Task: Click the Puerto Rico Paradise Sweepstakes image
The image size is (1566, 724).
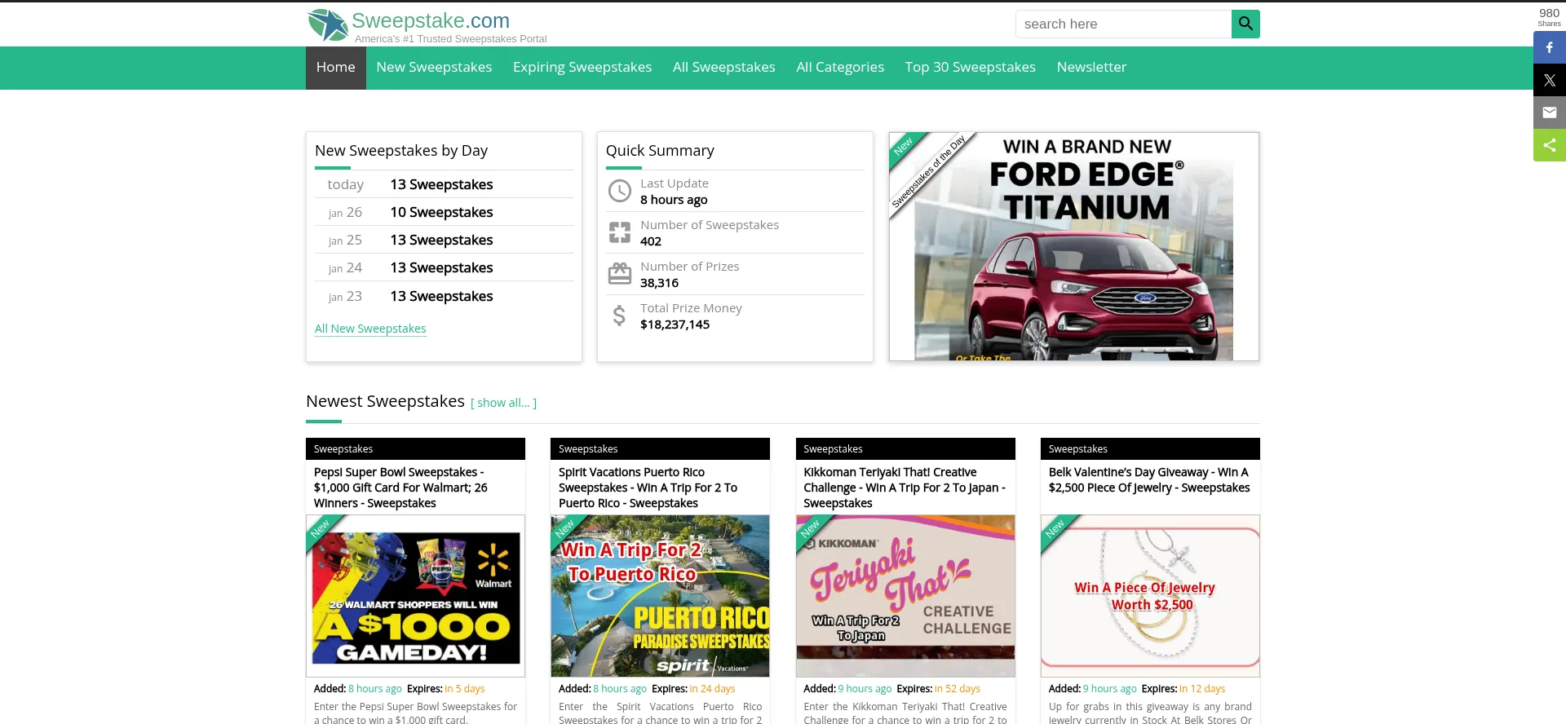Action: 660,596
